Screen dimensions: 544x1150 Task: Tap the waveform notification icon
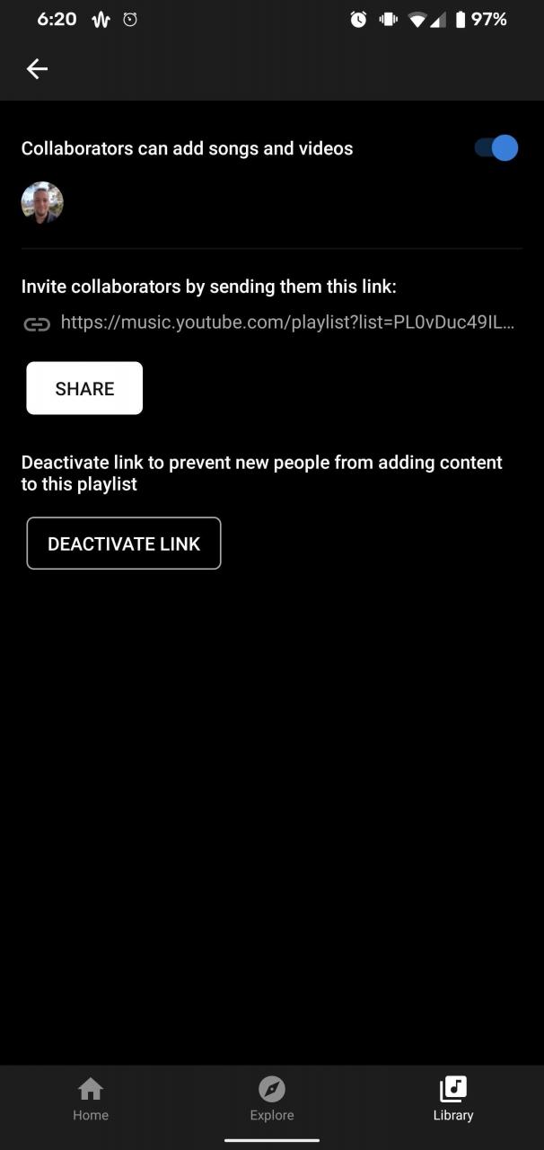point(101,20)
